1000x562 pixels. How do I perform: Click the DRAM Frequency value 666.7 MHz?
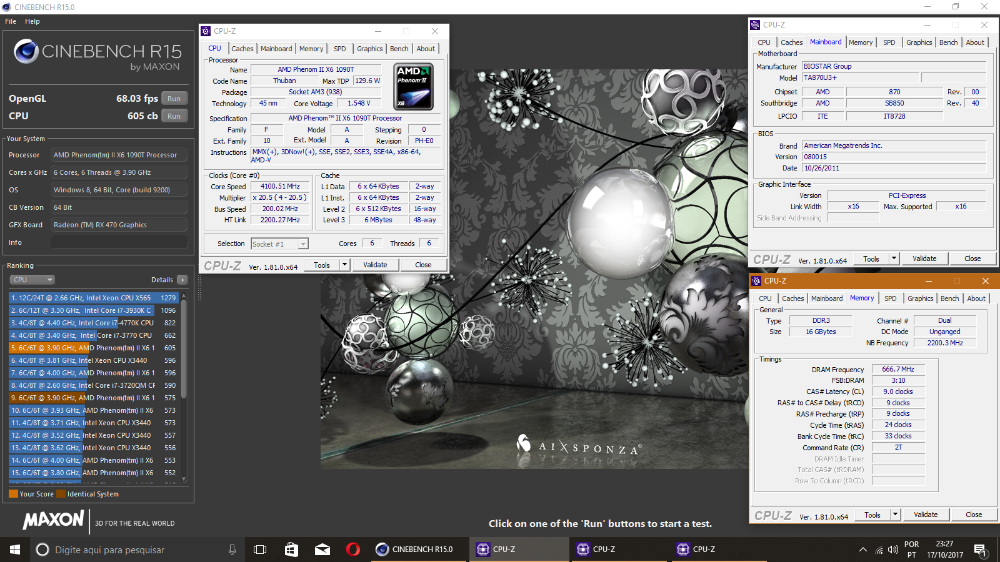click(898, 369)
